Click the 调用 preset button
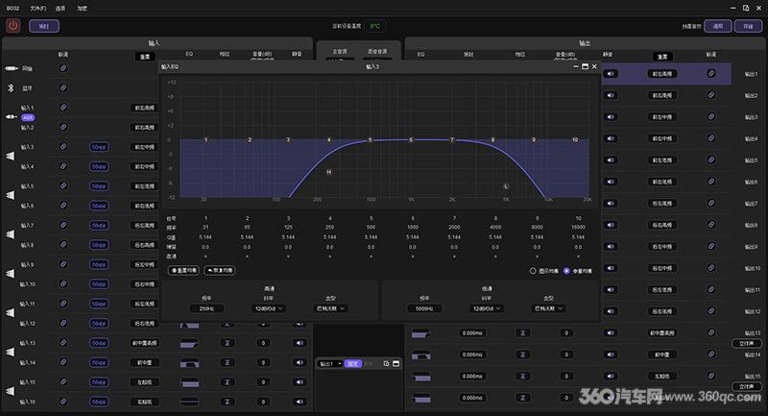Image resolution: width=768 pixels, height=416 pixels. coord(717,26)
